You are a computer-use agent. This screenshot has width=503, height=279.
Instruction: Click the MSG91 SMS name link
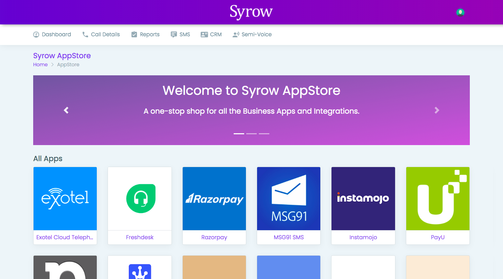(289, 237)
